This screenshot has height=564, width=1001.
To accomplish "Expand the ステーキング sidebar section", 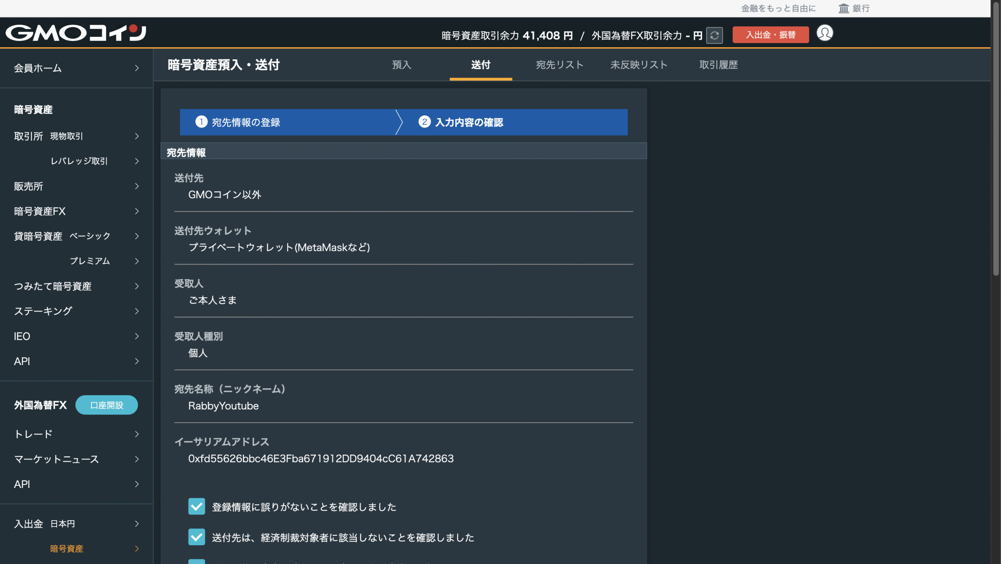I will pos(43,311).
